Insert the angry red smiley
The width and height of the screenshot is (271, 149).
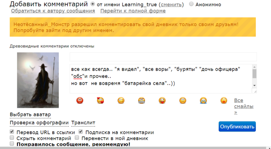(80, 100)
